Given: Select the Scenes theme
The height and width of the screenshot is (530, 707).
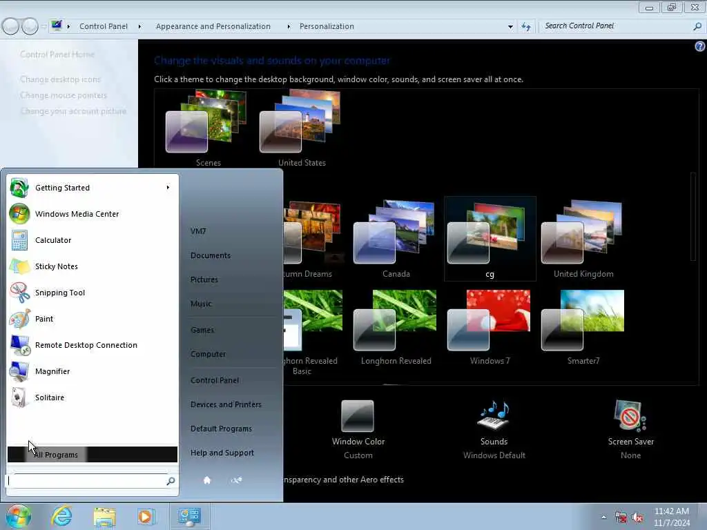Looking at the screenshot, I should pyautogui.click(x=209, y=128).
